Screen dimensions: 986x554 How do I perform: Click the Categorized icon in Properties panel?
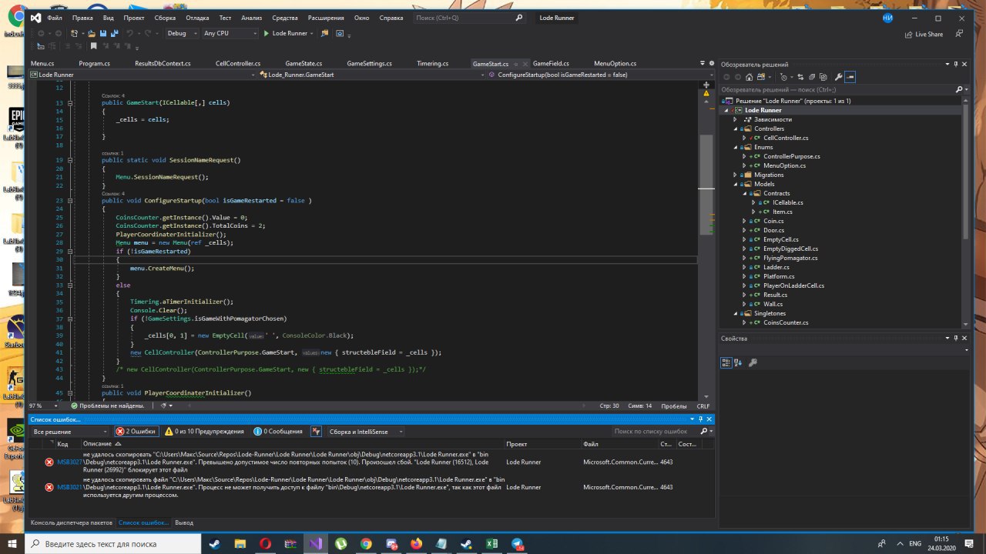tap(726, 362)
